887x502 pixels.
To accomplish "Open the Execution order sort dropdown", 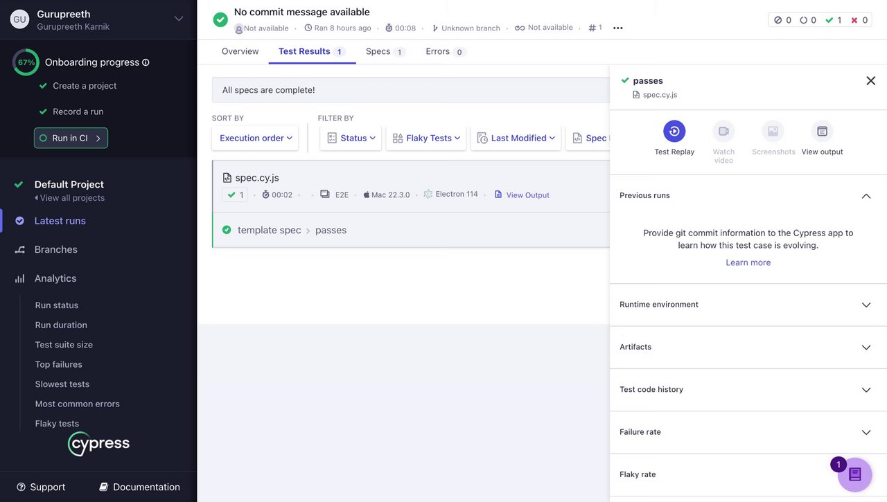I will pos(255,138).
